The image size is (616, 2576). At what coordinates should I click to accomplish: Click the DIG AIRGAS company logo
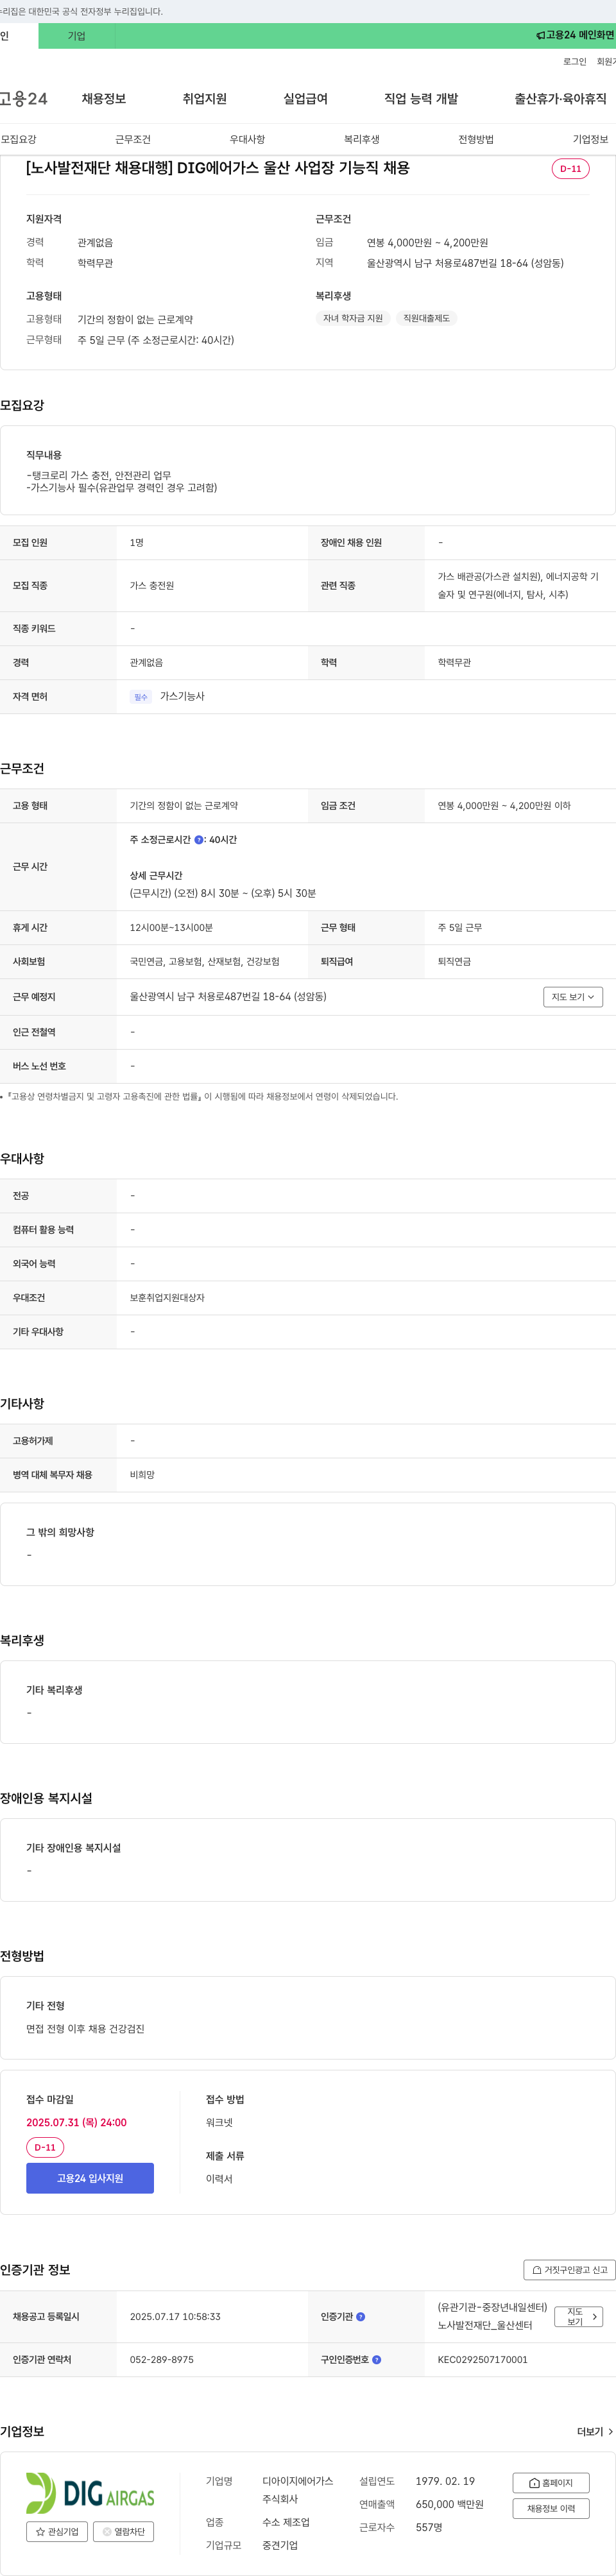[x=90, y=2492]
